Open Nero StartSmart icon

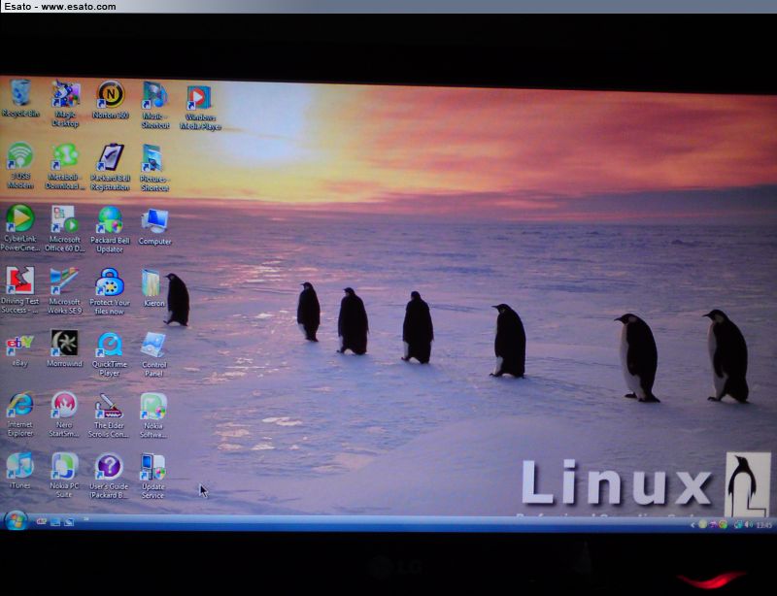click(64, 415)
